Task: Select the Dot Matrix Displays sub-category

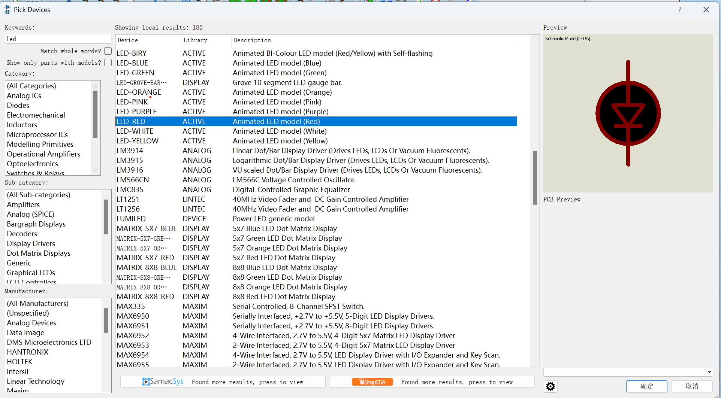Action: [x=39, y=253]
